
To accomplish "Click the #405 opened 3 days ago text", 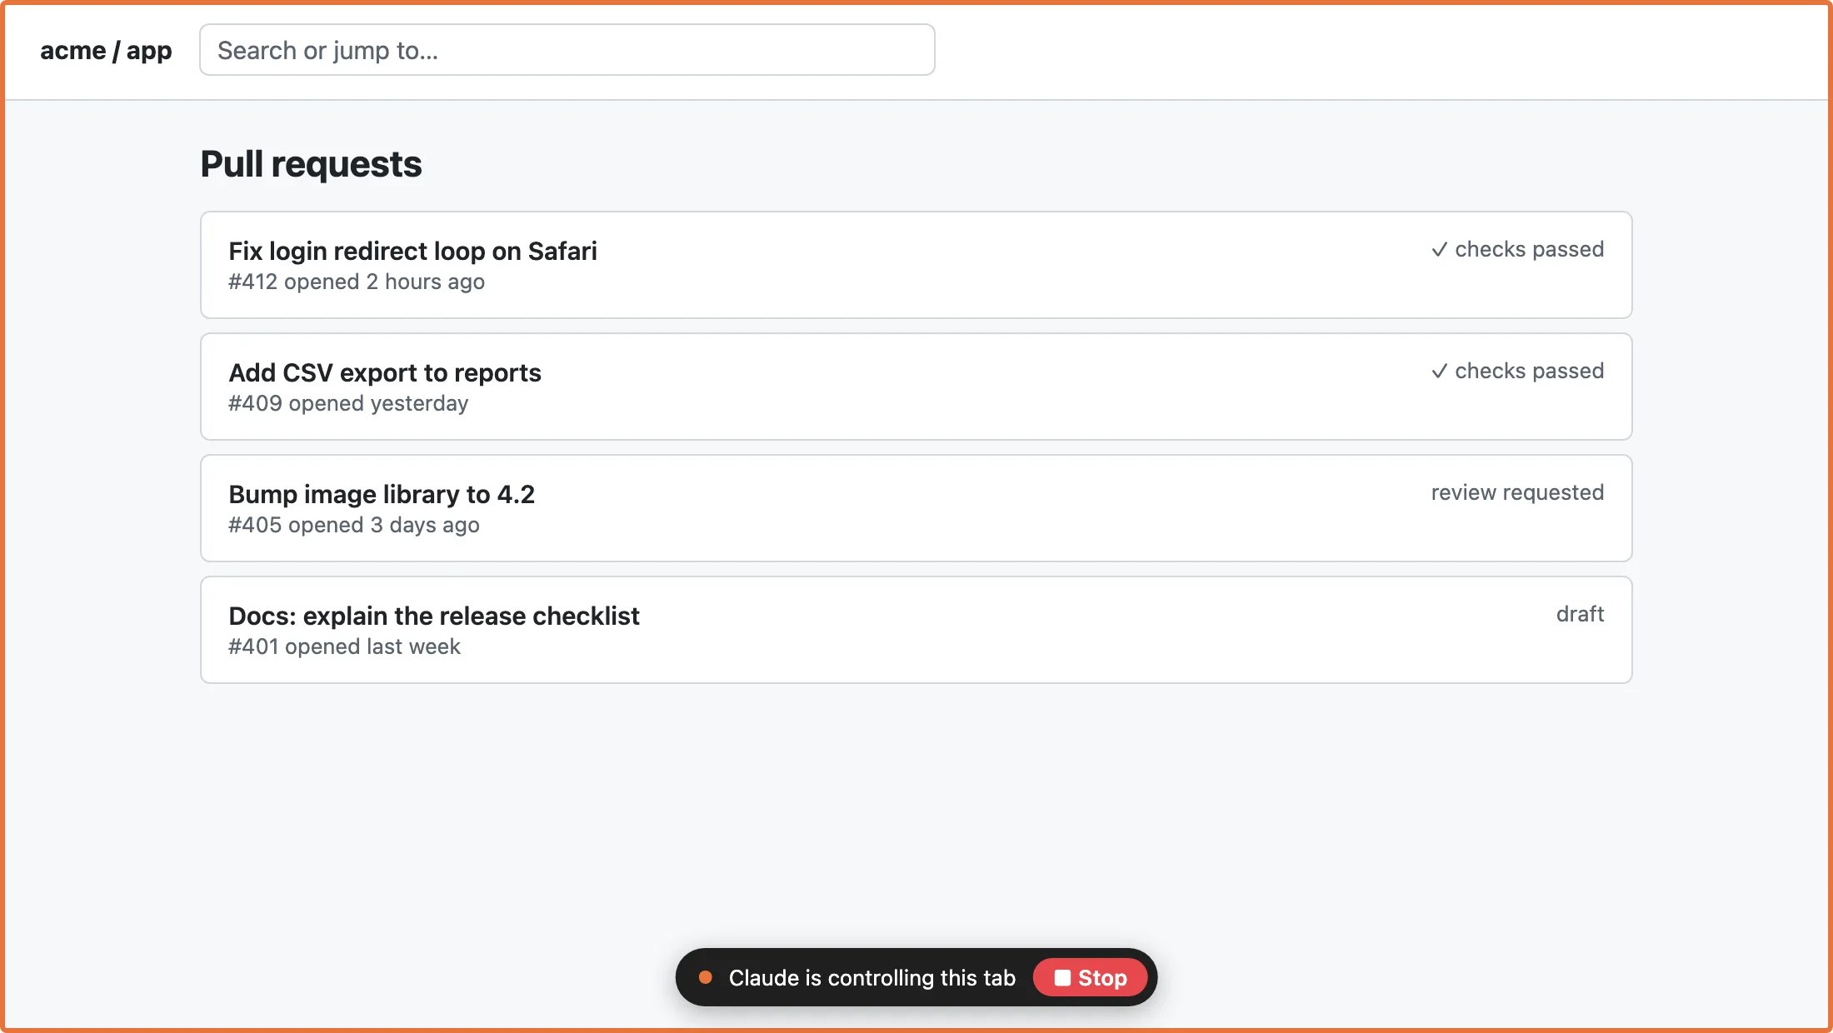I will point(353,525).
